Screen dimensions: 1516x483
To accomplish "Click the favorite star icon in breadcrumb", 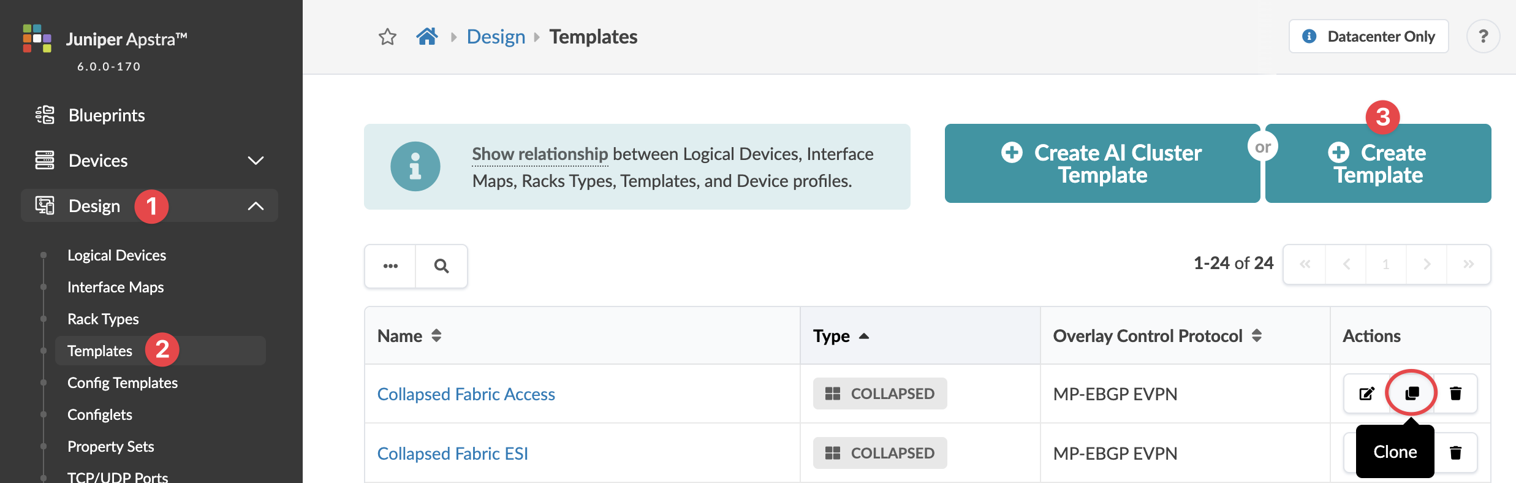I will pos(387,37).
